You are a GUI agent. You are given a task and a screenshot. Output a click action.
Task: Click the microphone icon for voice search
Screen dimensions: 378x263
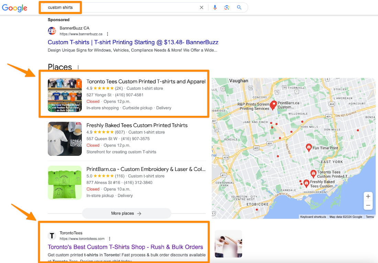(x=215, y=7)
